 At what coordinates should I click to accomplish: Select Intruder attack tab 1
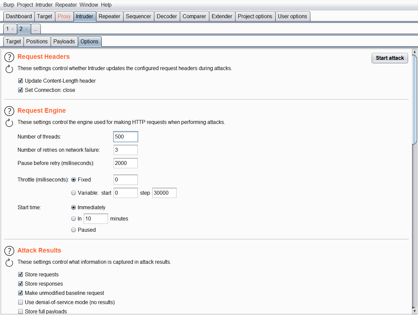pos(7,29)
